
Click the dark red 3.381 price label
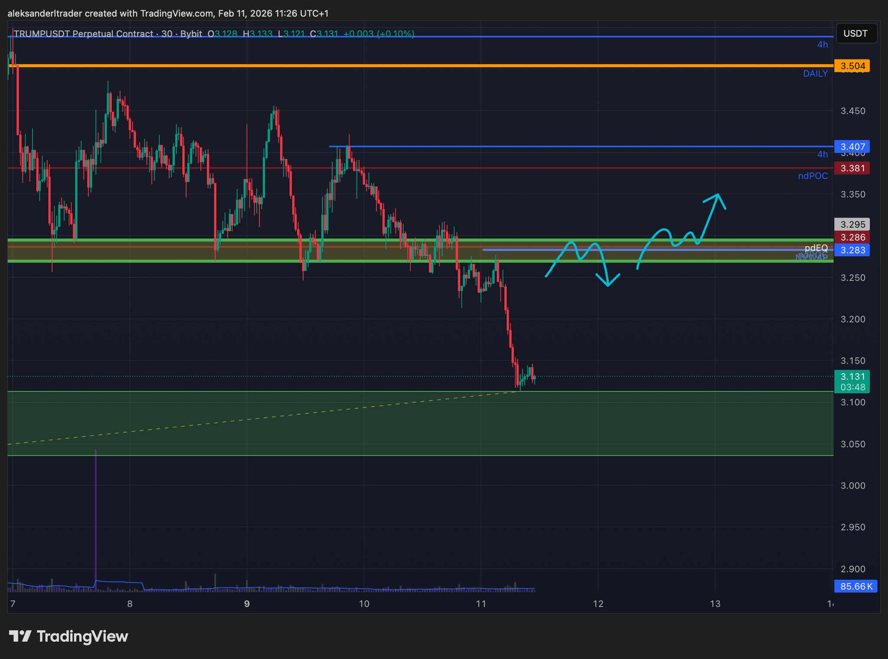click(852, 168)
